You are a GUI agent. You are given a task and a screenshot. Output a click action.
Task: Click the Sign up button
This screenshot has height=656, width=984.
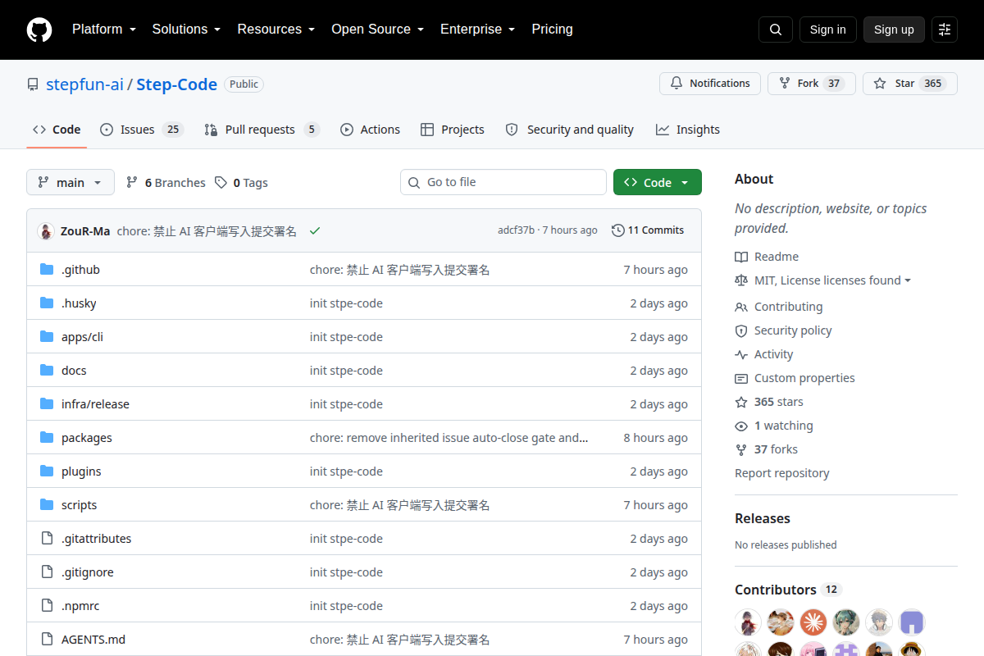pos(894,30)
